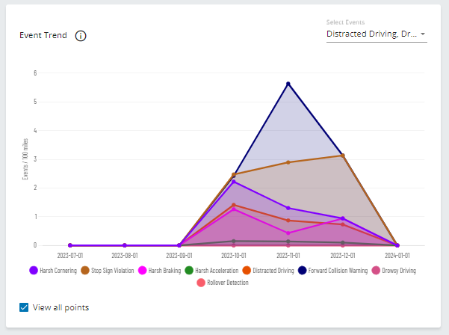
Task: Toggle Harsh Cornering legend swatch
Action: pos(34,270)
